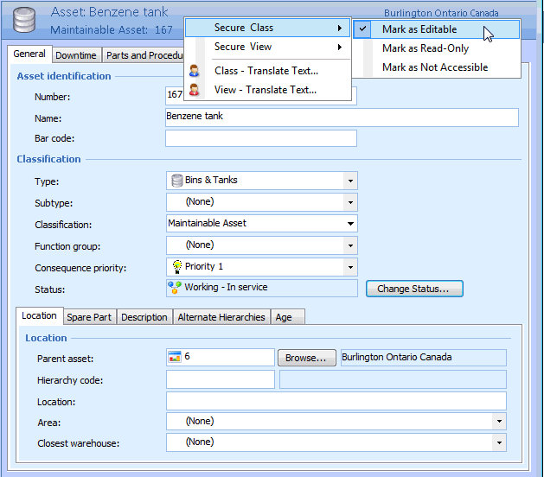The image size is (544, 477).
Task: Click the Location text input field
Action: click(336, 401)
